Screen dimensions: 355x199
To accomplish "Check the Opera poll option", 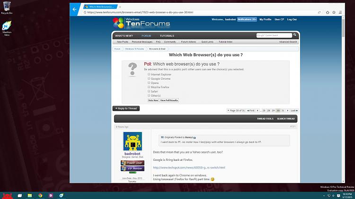I will pos(149,83).
